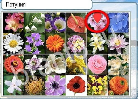
Task: Pick the pale pink water lily
Action: click(118, 43)
